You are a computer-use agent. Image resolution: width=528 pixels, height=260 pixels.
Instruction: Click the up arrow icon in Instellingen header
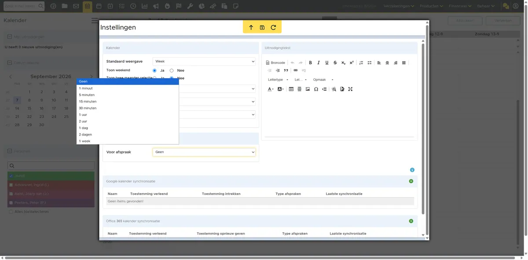pyautogui.click(x=251, y=27)
